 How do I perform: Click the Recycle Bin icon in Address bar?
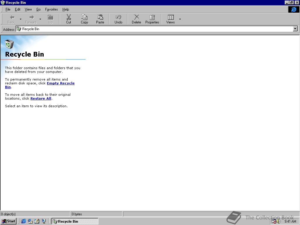pos(19,29)
